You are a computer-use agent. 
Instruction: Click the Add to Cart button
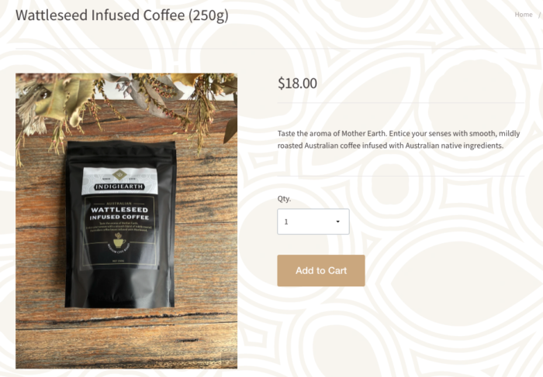tap(321, 271)
